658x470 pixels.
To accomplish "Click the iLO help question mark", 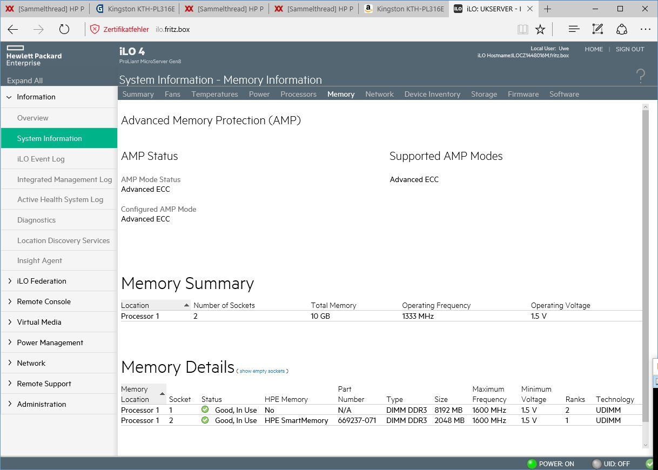I will click(x=641, y=76).
